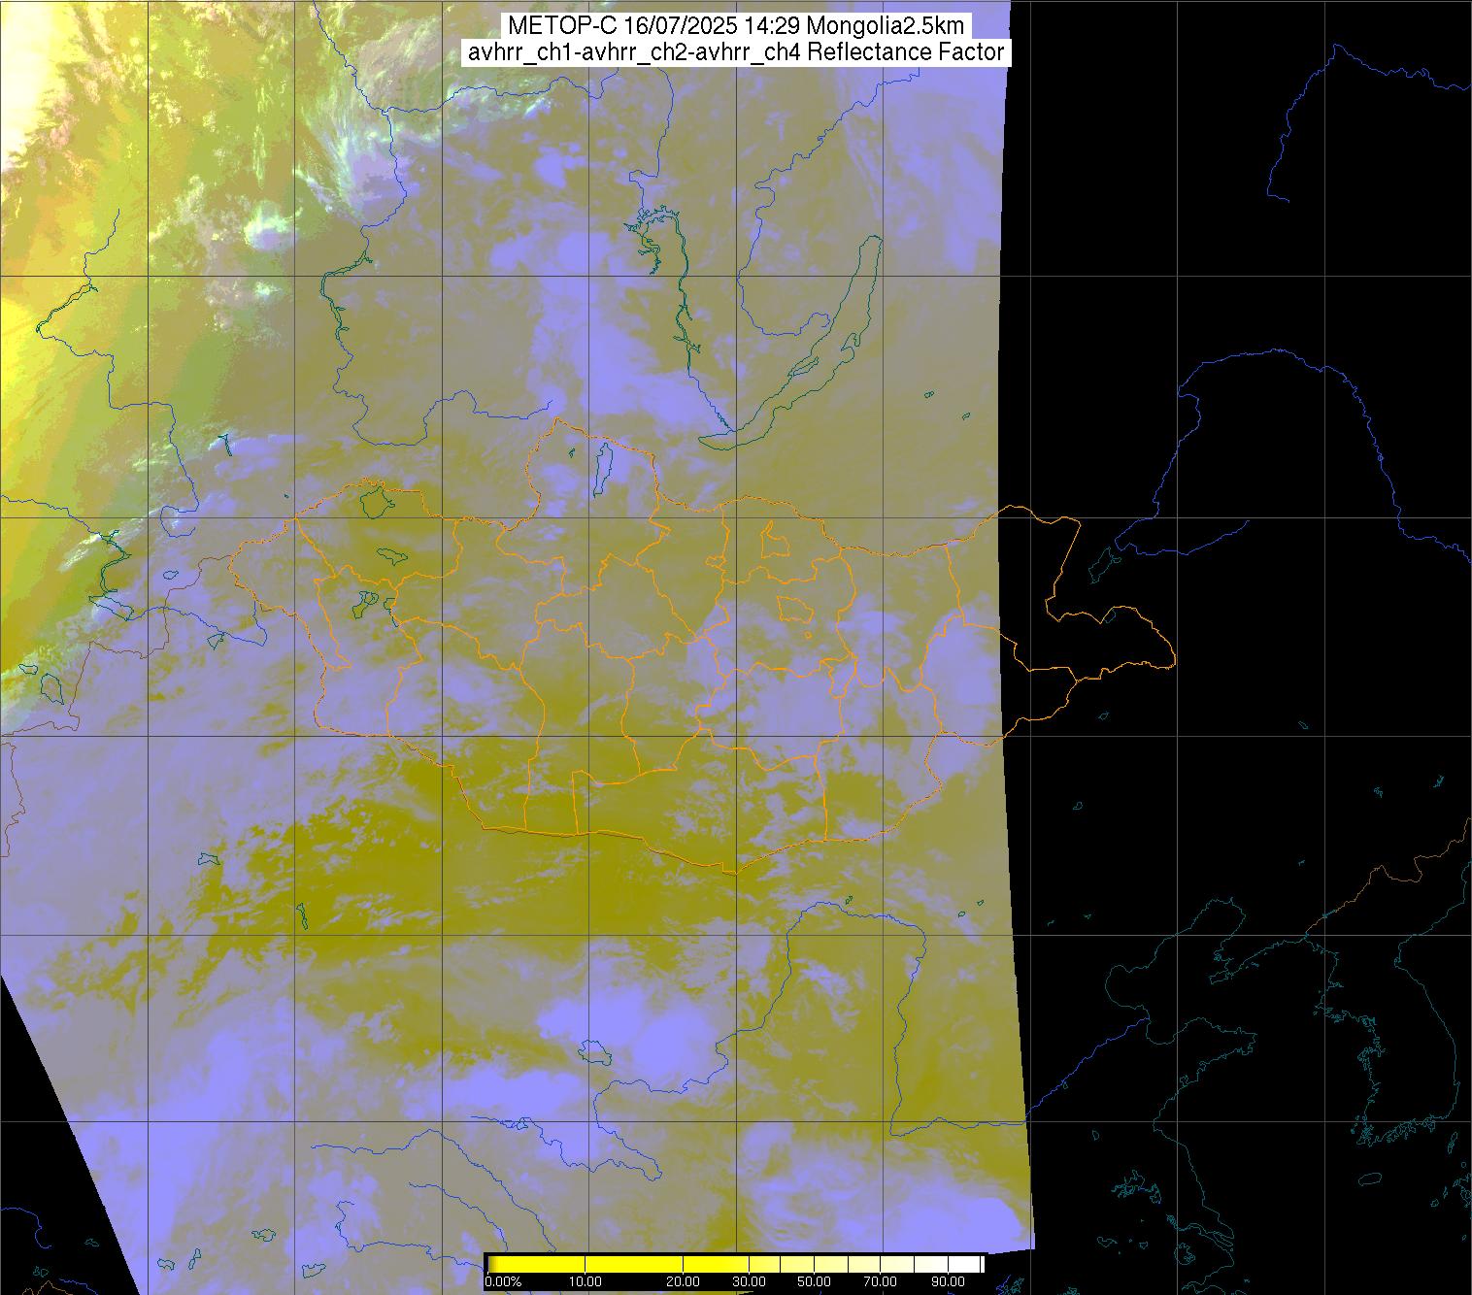Click the METOP-C date and time title

click(x=735, y=26)
